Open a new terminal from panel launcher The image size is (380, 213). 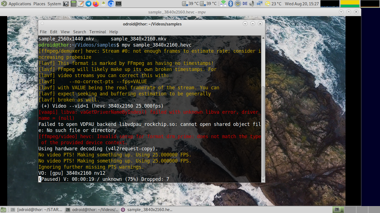click(x=119, y=4)
